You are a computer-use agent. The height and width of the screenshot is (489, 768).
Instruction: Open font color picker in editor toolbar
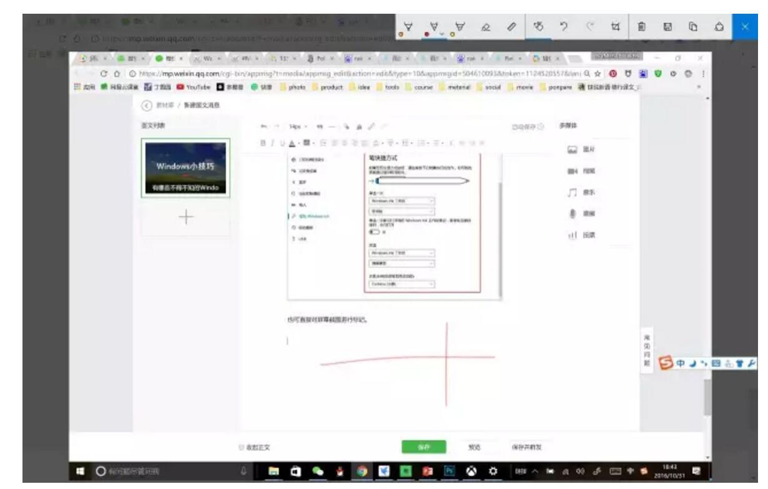point(293,143)
